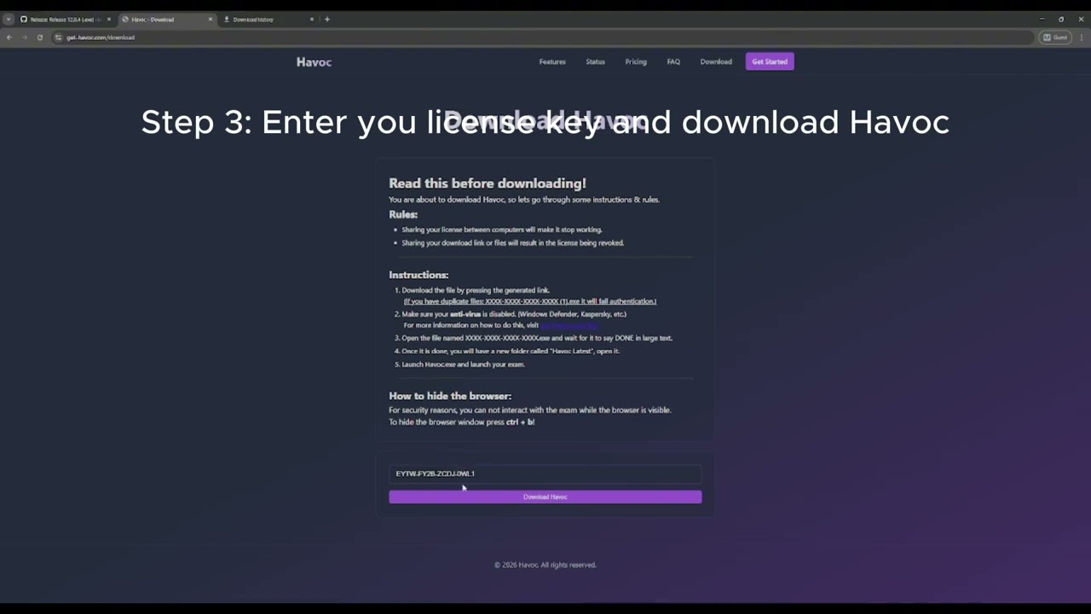
Task: Click the 'How to hide the browser:' heading
Action: tap(450, 396)
